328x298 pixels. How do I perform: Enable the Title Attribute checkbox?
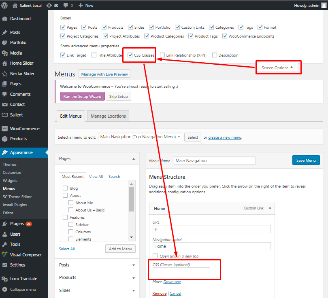[x=94, y=55]
